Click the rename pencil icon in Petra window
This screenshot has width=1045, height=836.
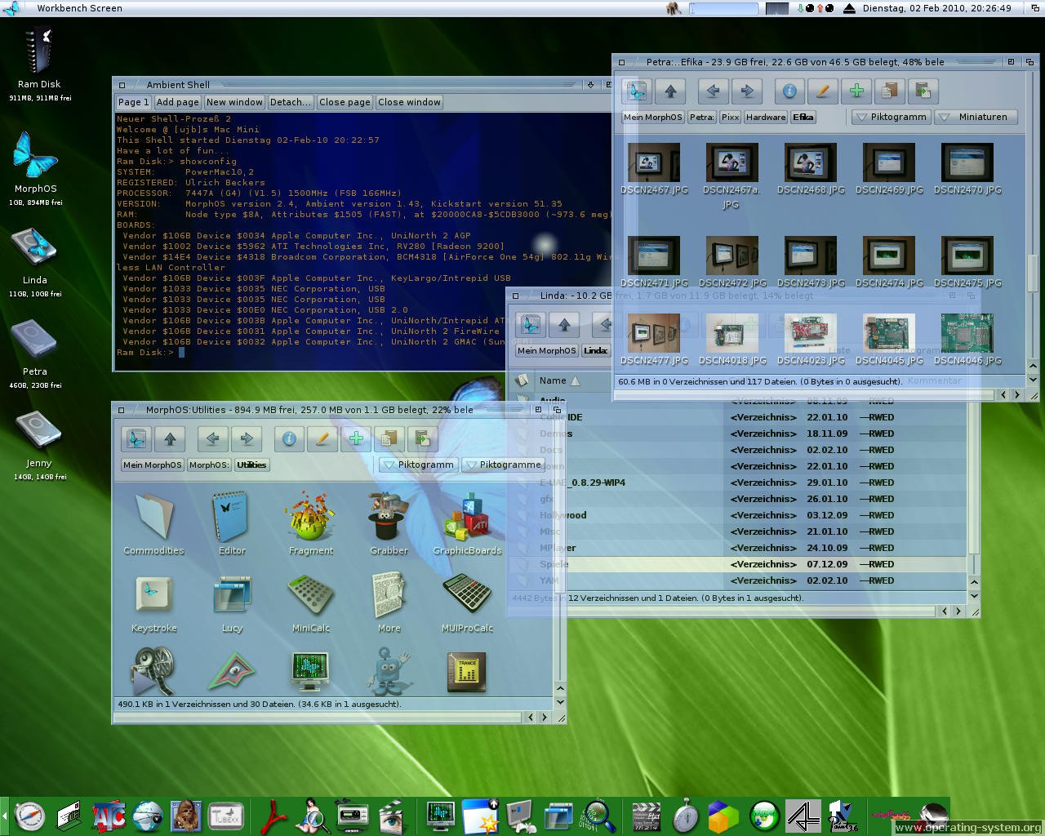823,91
